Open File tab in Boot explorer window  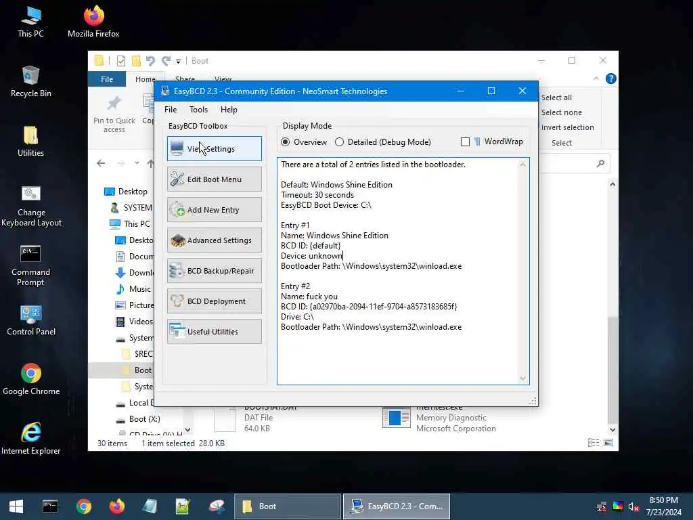point(107,79)
